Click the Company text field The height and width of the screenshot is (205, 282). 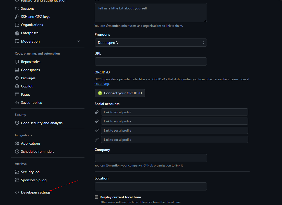tap(151, 158)
